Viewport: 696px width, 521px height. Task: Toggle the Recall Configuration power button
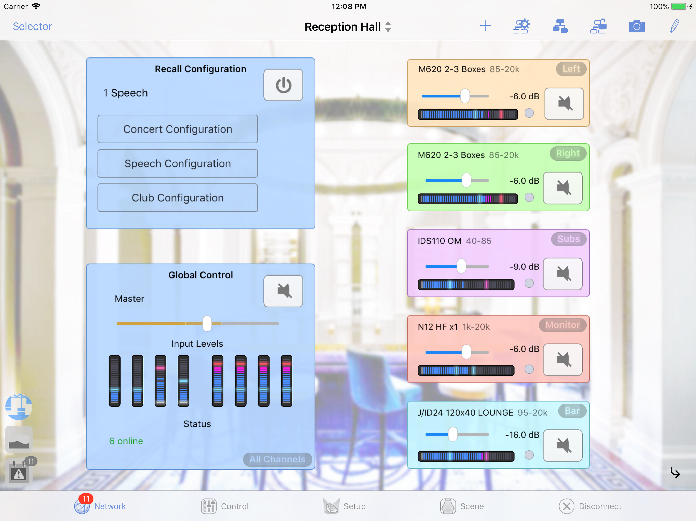pyautogui.click(x=283, y=85)
